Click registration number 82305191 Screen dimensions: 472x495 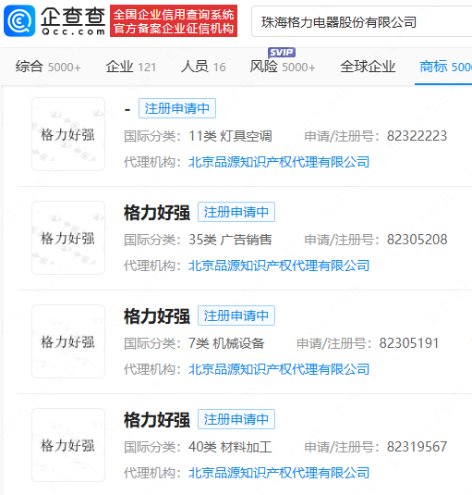pyautogui.click(x=409, y=343)
